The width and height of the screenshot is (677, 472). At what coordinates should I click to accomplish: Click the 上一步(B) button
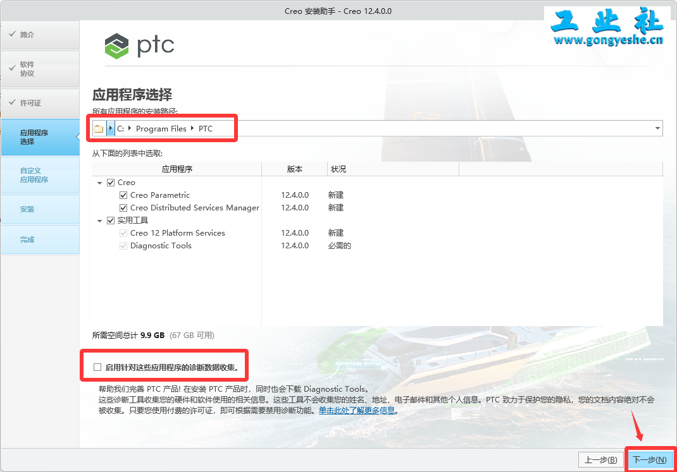point(600,460)
